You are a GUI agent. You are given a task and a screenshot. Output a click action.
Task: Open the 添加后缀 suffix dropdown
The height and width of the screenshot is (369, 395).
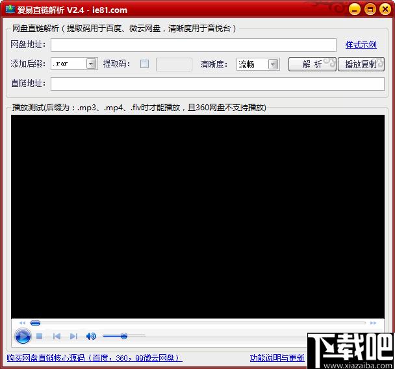(x=91, y=64)
